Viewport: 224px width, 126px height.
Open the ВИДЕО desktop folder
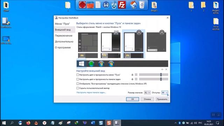pos(154,7)
